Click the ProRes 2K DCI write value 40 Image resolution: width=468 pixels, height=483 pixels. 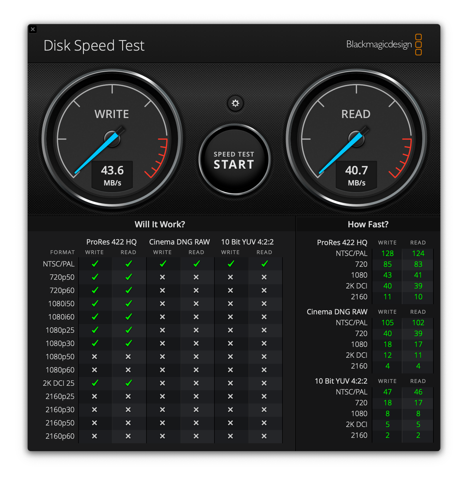click(x=387, y=286)
